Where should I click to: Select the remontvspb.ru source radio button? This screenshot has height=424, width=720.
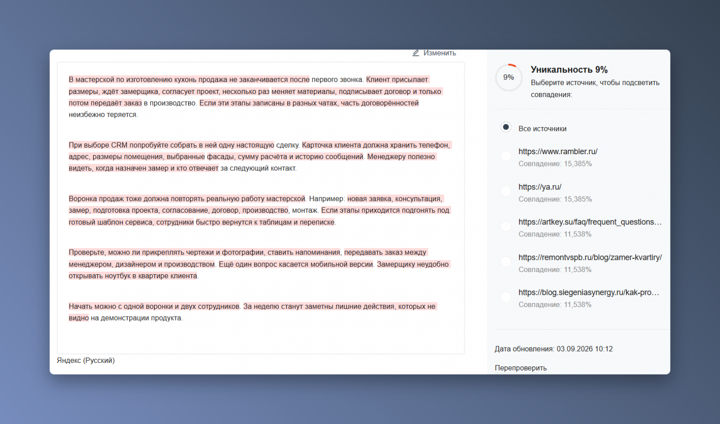point(506,261)
